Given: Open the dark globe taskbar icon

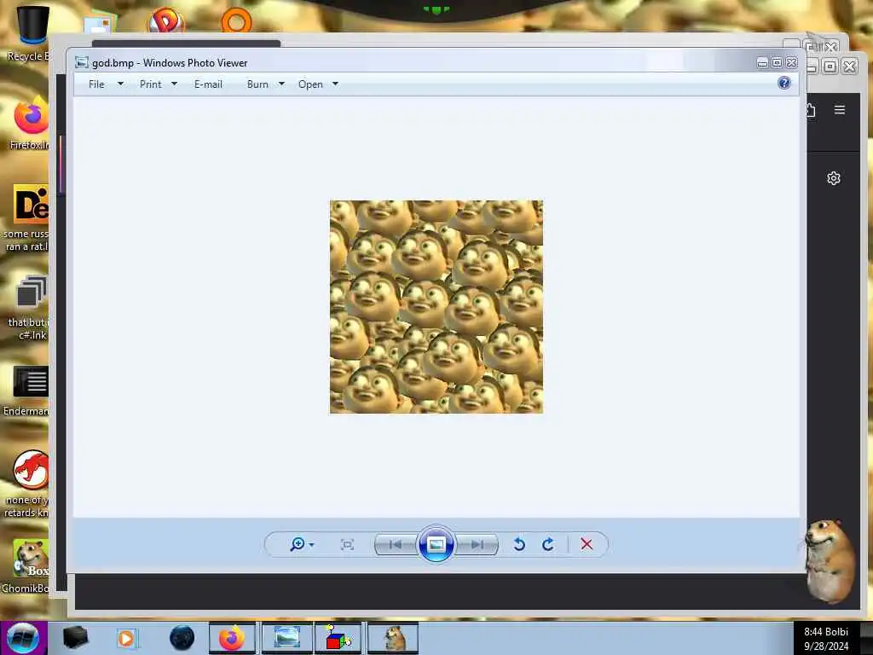Looking at the screenshot, I should click(x=182, y=638).
